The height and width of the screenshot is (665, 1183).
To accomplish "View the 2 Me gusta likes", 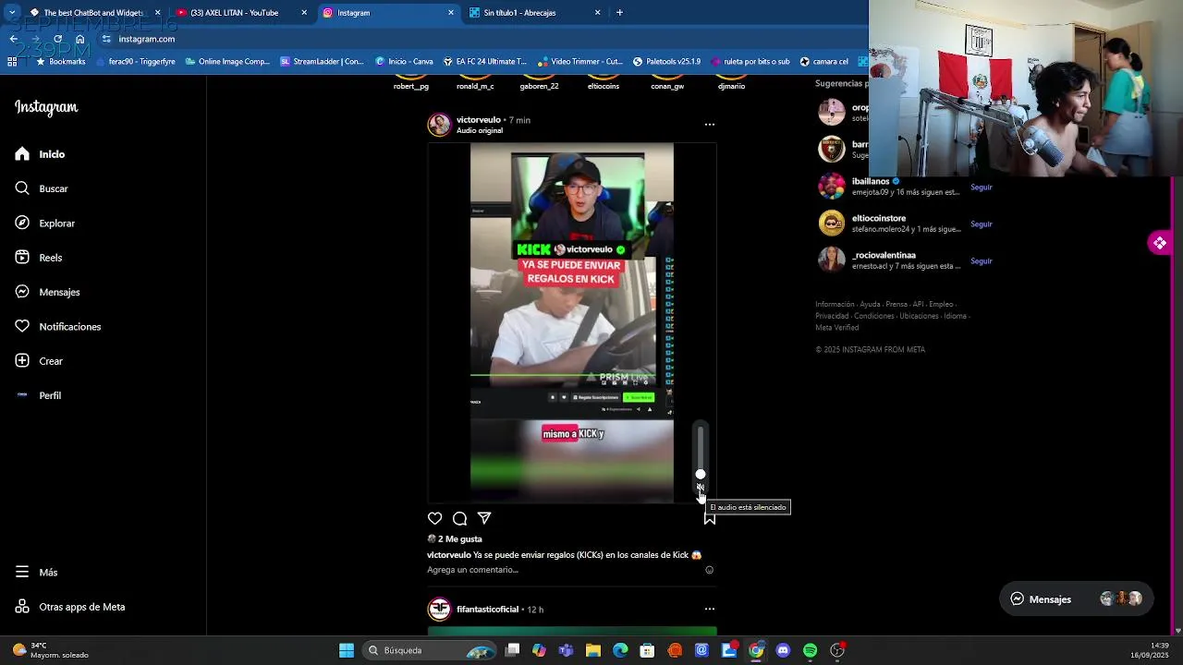I will click(459, 539).
